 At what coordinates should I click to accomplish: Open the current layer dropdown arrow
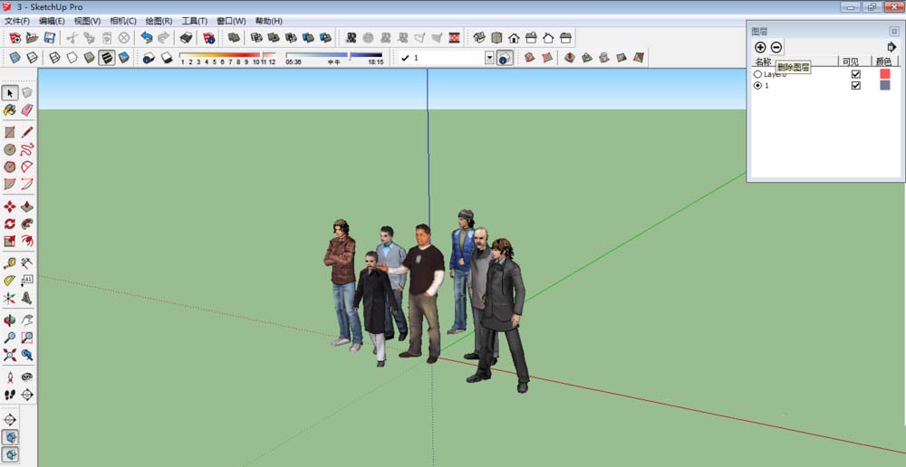(489, 58)
